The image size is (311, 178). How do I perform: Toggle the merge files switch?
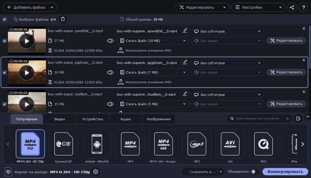tap(254, 172)
